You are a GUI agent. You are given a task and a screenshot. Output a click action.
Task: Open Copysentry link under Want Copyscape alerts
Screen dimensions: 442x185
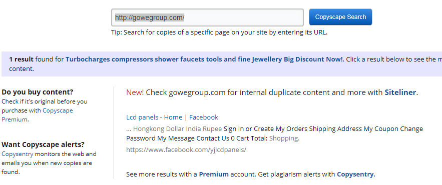[x=18, y=154]
